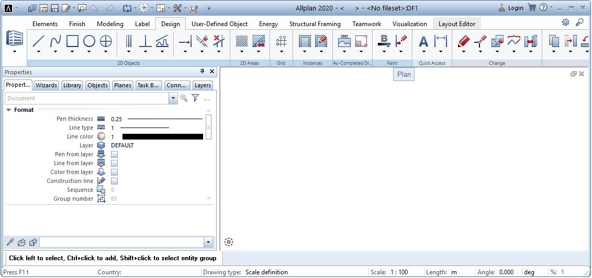Screen dimensions: 592x278
Task: Open the Grid tool
Action: tap(281, 41)
